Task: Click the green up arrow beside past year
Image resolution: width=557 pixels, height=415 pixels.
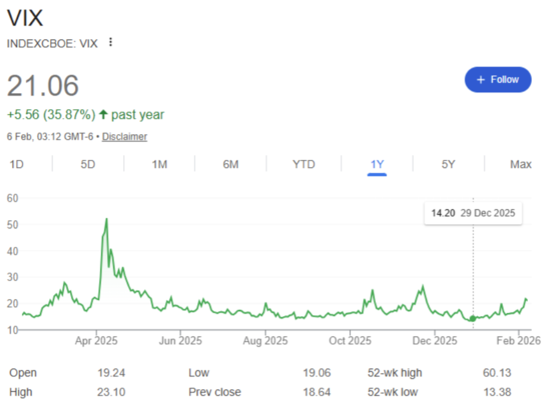Action: [x=104, y=114]
